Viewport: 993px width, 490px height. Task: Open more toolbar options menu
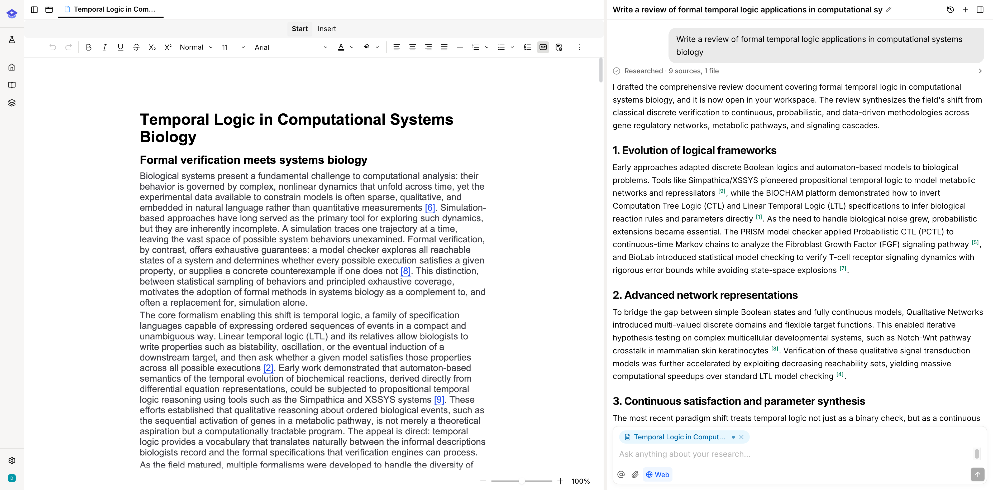(579, 47)
